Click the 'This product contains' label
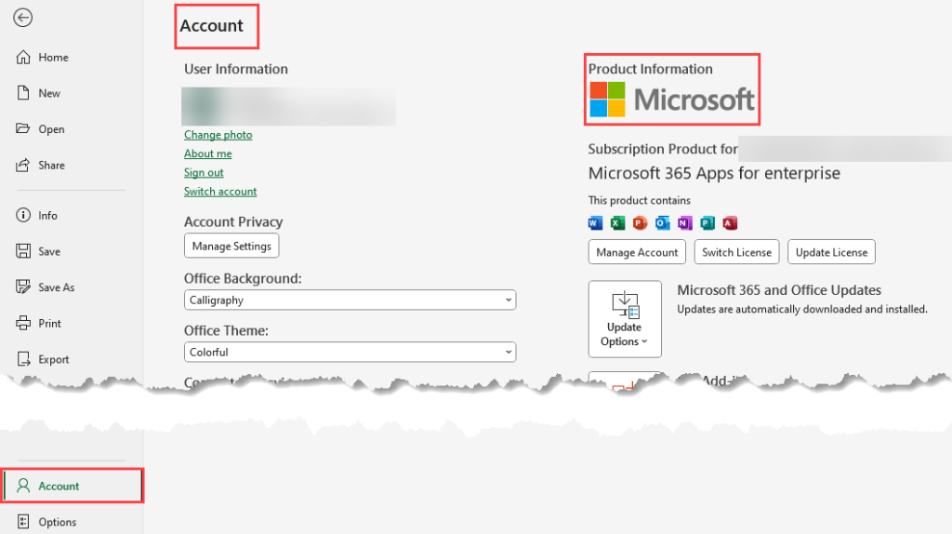952x534 pixels. 640,200
